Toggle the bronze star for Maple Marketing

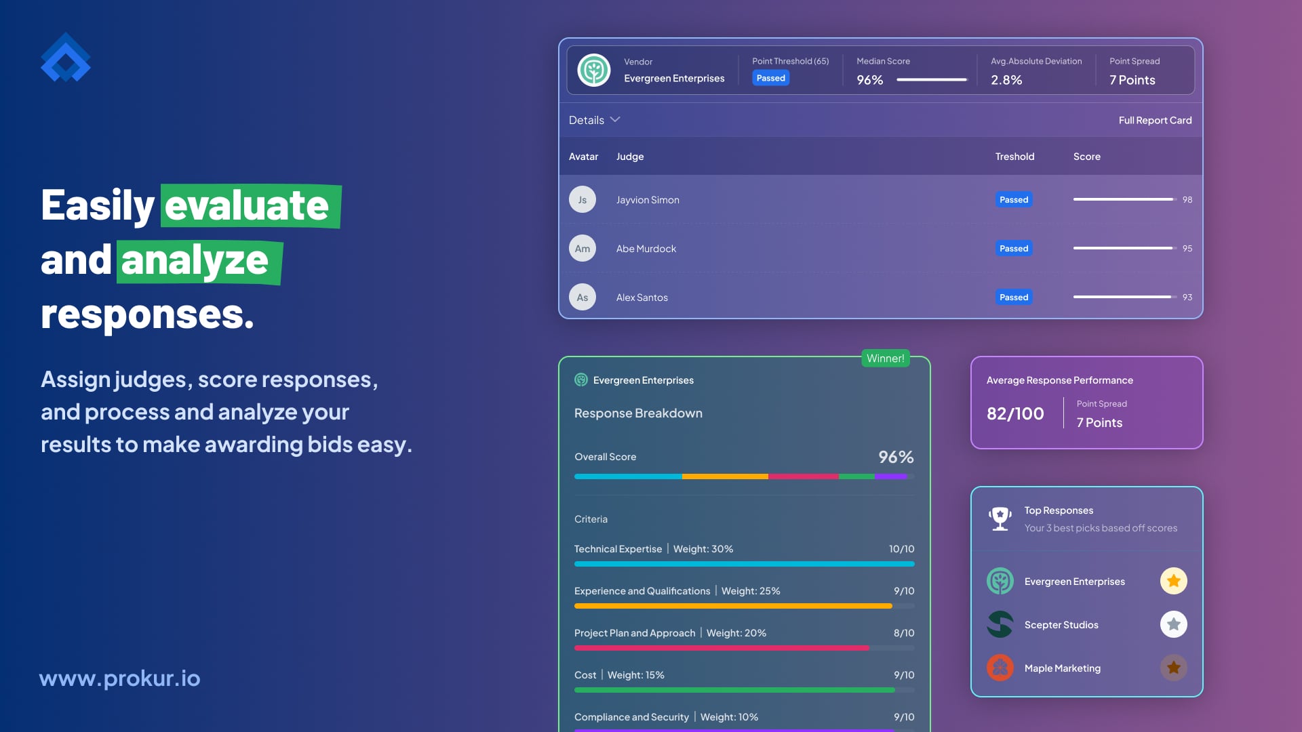(1173, 668)
